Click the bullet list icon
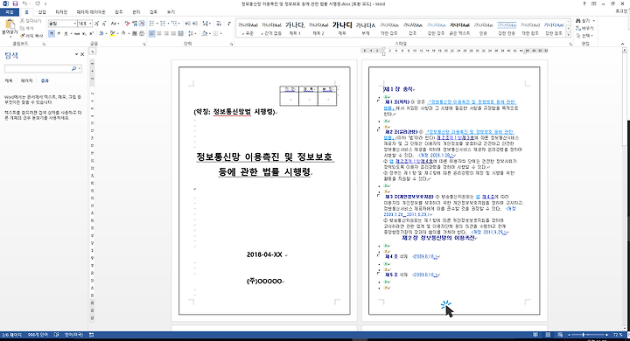This screenshot has width=630, height=341. (x=152, y=24)
